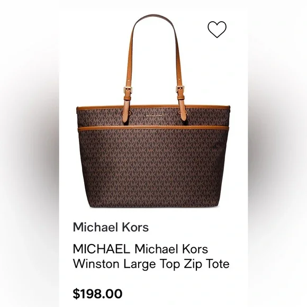Click the blurred left side background
This screenshot has height=307, width=307.
click(29, 153)
